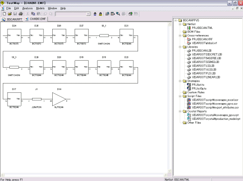Image resolution: width=243 pixels, height=181 pixels.
Task: Select production_model.rpt crystal report
Action: pos(216,119)
